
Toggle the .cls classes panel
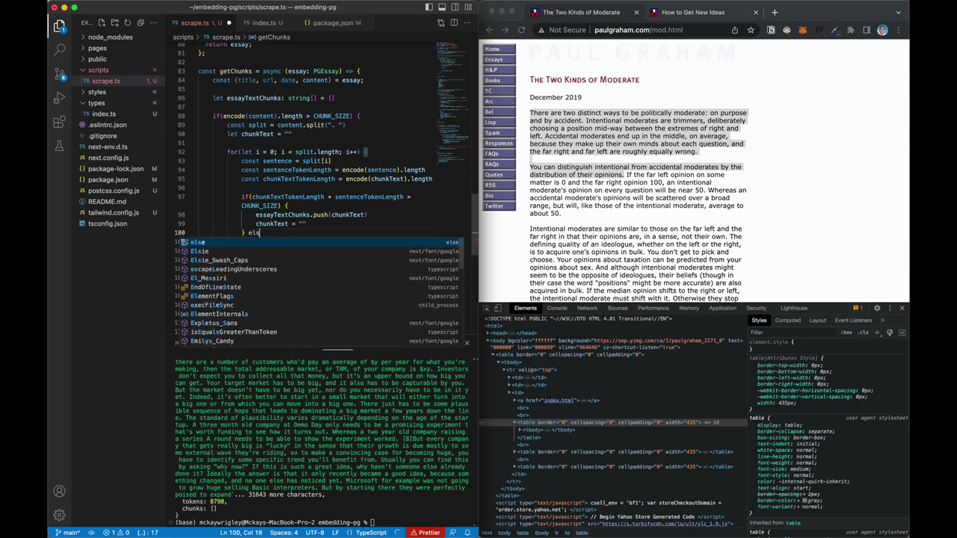point(863,333)
